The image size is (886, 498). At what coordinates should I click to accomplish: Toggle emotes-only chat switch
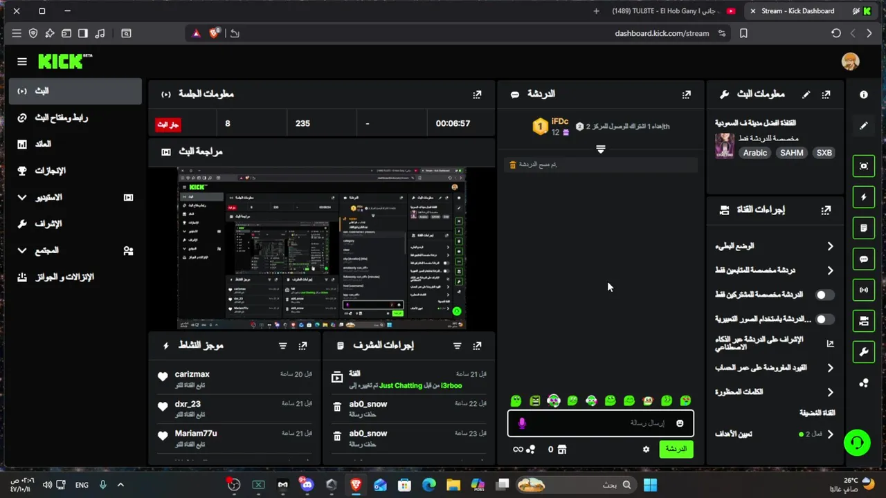(x=824, y=319)
